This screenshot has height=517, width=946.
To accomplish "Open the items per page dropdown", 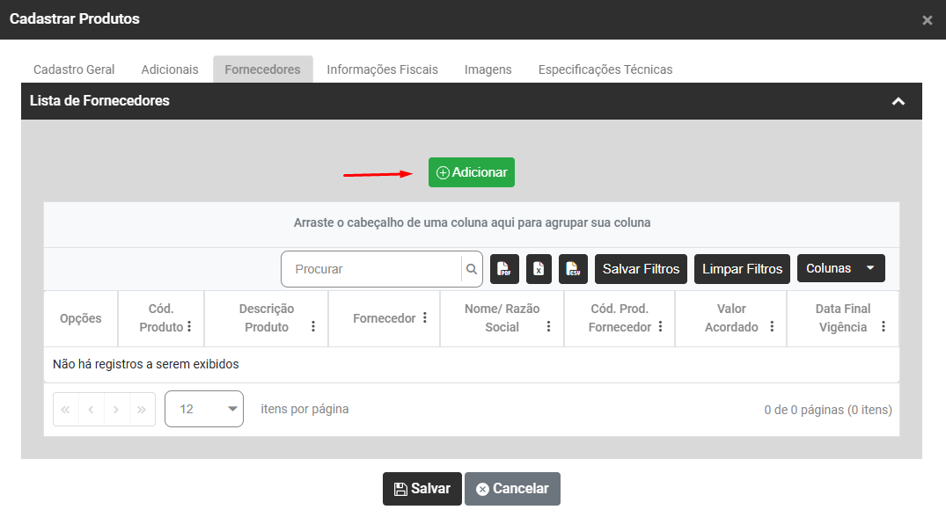I will (204, 409).
